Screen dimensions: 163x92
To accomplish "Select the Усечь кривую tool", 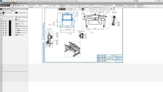I will (x=52, y=5).
